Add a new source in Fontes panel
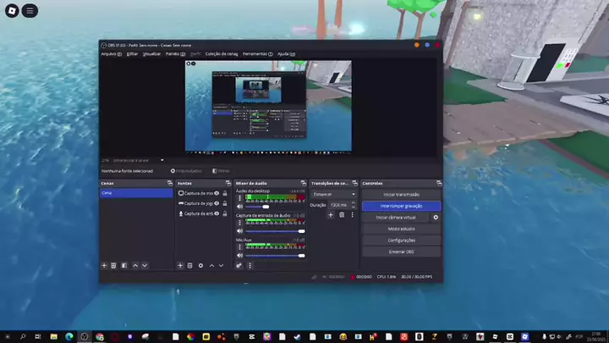 pos(180,265)
